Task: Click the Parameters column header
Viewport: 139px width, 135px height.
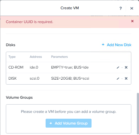Action: click(59, 57)
